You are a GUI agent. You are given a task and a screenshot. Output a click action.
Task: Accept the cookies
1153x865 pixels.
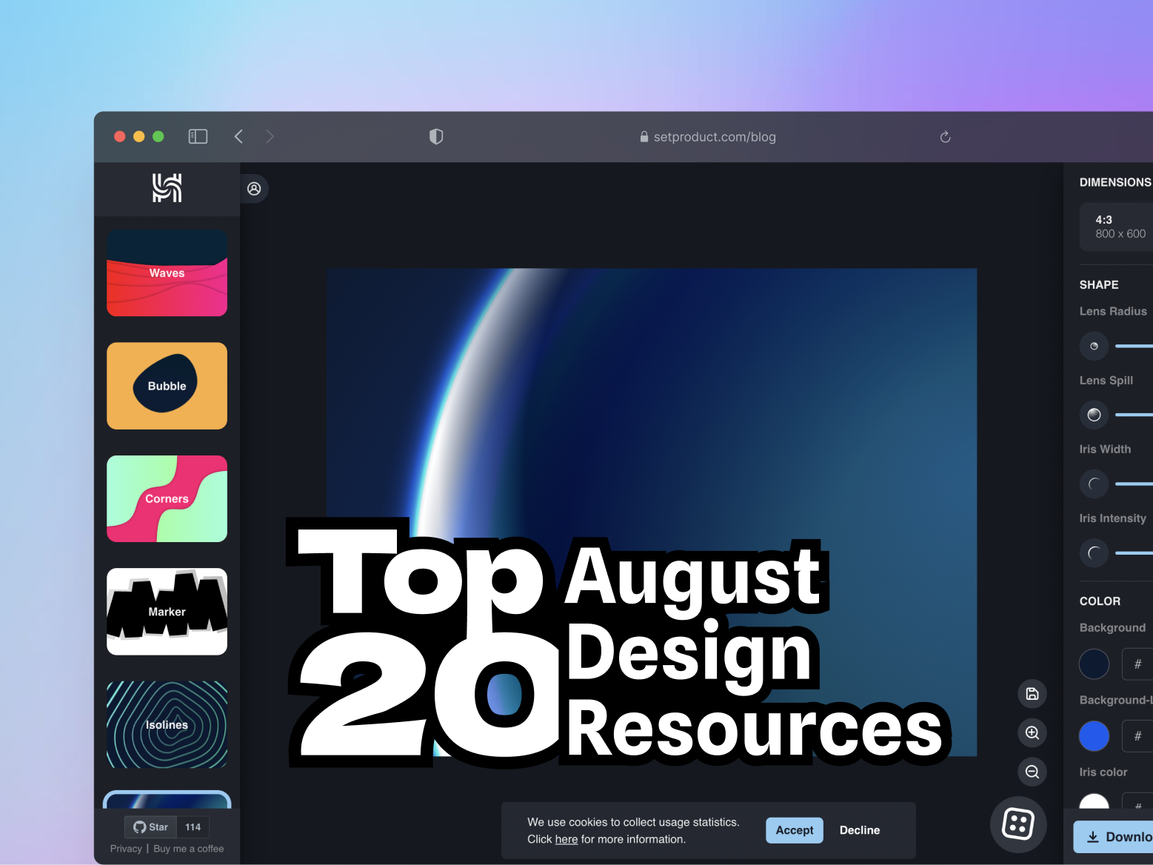(x=795, y=830)
